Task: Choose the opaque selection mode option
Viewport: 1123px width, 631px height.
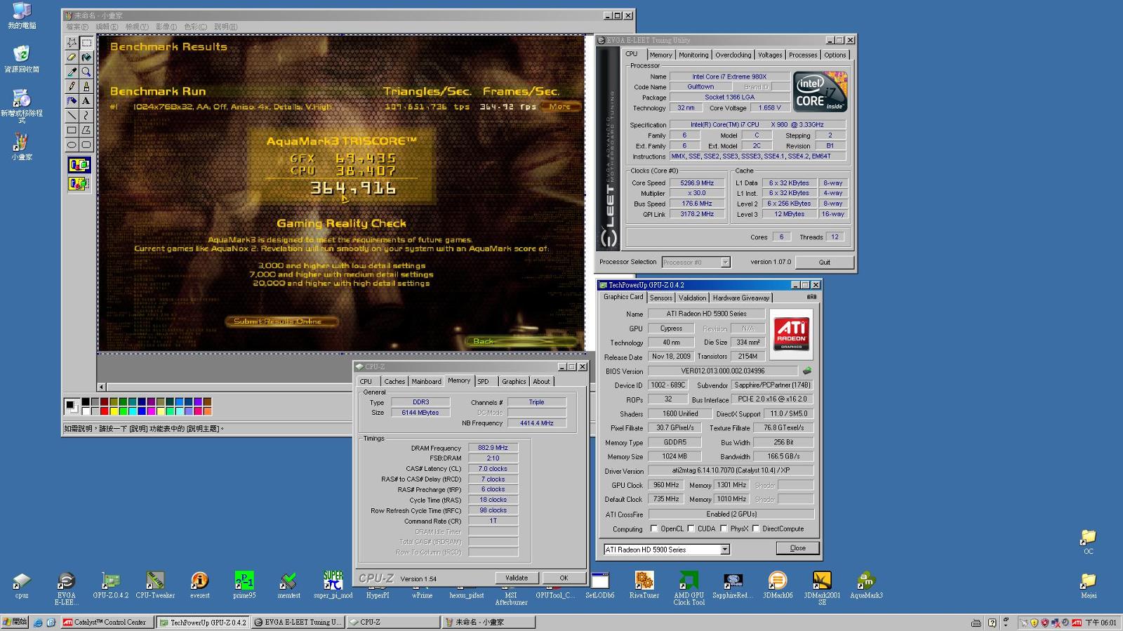Action: click(79, 165)
